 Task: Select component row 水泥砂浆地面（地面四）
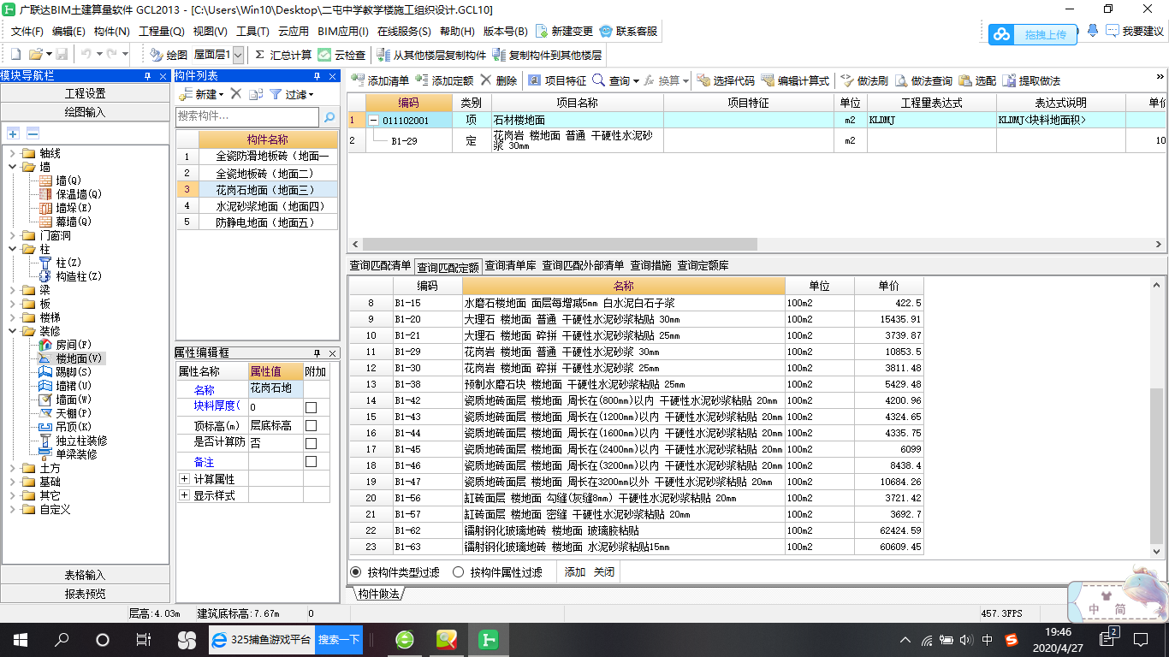pyautogui.click(x=270, y=206)
